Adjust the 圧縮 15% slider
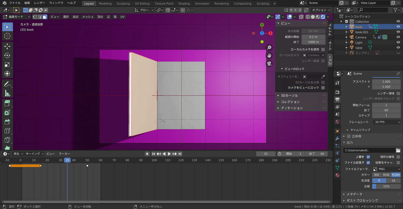This screenshot has height=209, width=403. click(387, 186)
